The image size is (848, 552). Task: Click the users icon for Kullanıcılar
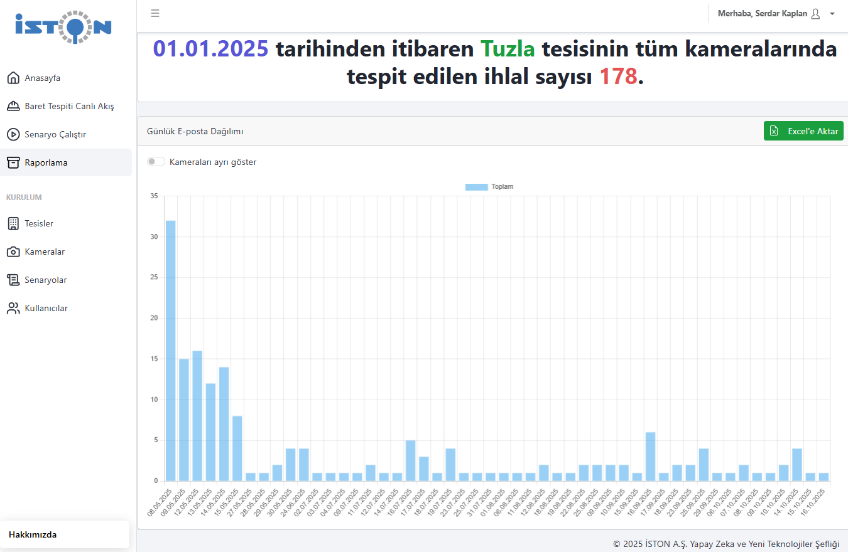pyautogui.click(x=13, y=309)
